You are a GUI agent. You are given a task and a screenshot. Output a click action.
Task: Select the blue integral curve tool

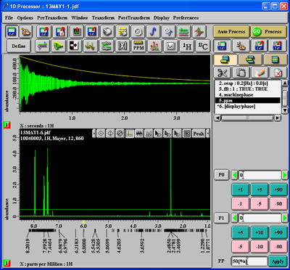pyautogui.click(x=154, y=32)
